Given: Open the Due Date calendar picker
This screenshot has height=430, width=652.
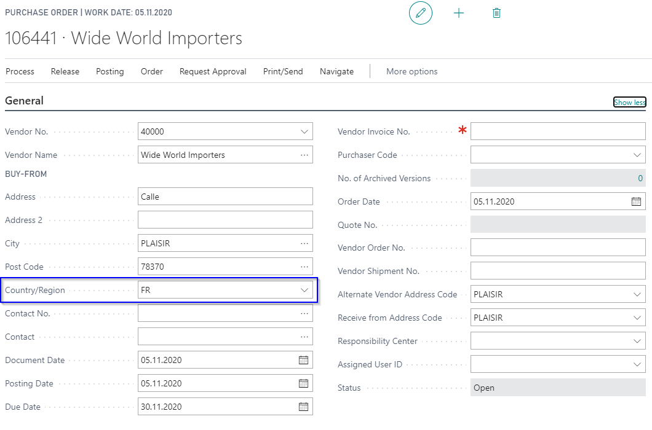Looking at the screenshot, I should 303,407.
